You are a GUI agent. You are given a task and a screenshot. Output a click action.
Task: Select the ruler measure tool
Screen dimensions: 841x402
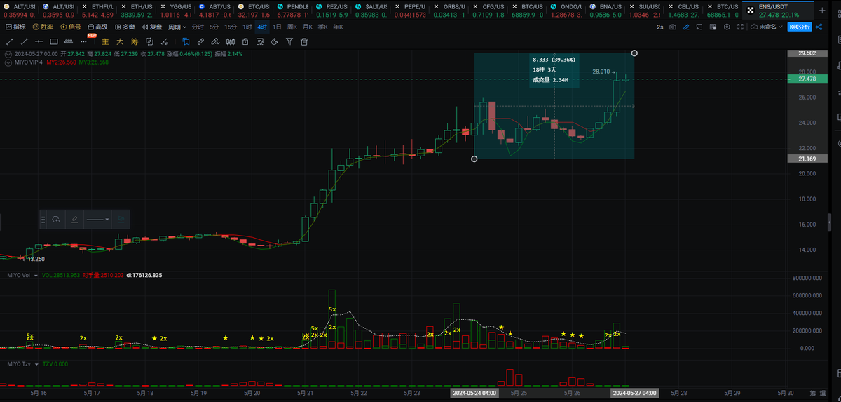(x=200, y=41)
